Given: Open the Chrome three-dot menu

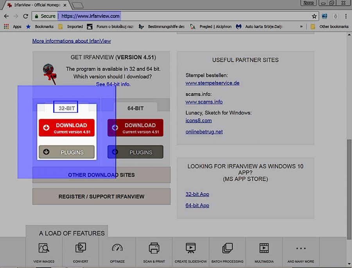Looking at the screenshot, I should (x=346, y=16).
